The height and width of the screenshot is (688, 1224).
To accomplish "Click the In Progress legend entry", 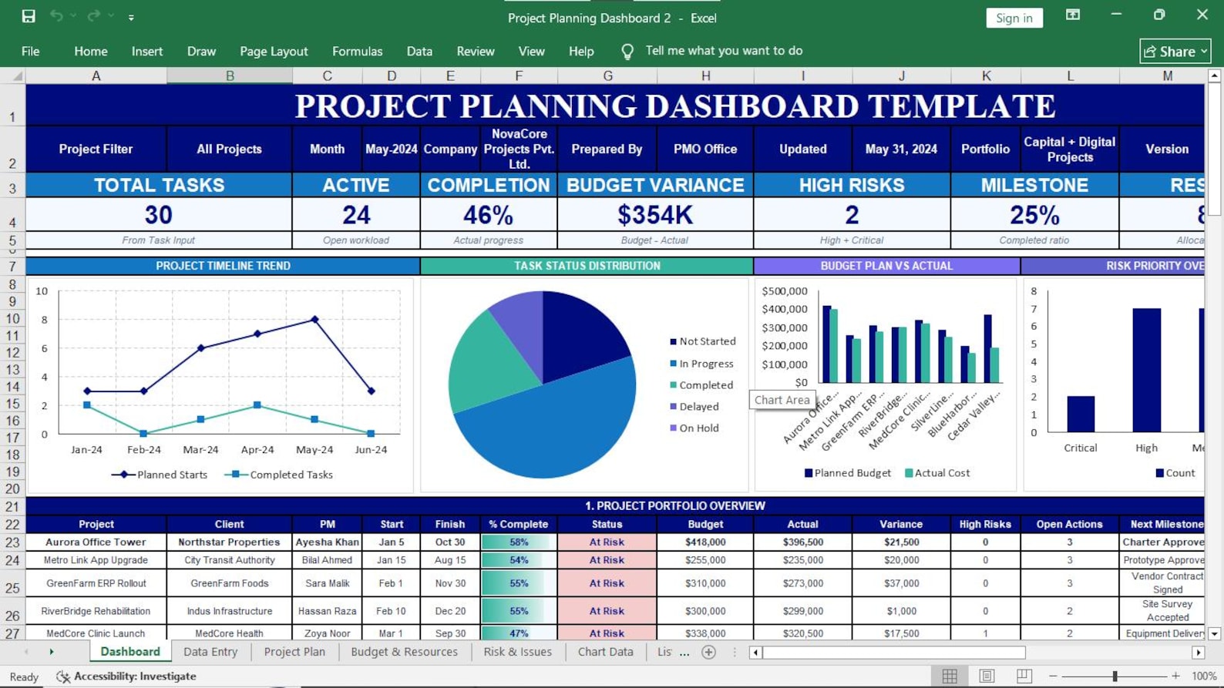I will tap(701, 364).
